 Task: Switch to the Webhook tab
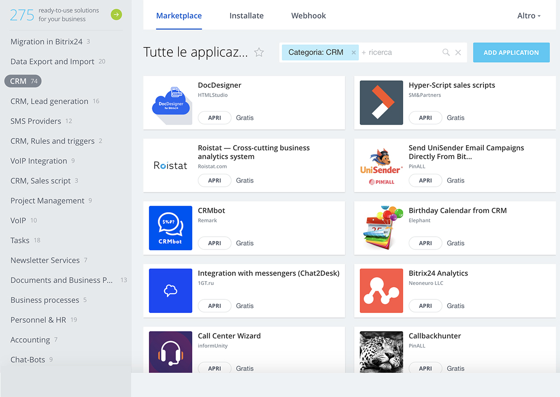[308, 15]
